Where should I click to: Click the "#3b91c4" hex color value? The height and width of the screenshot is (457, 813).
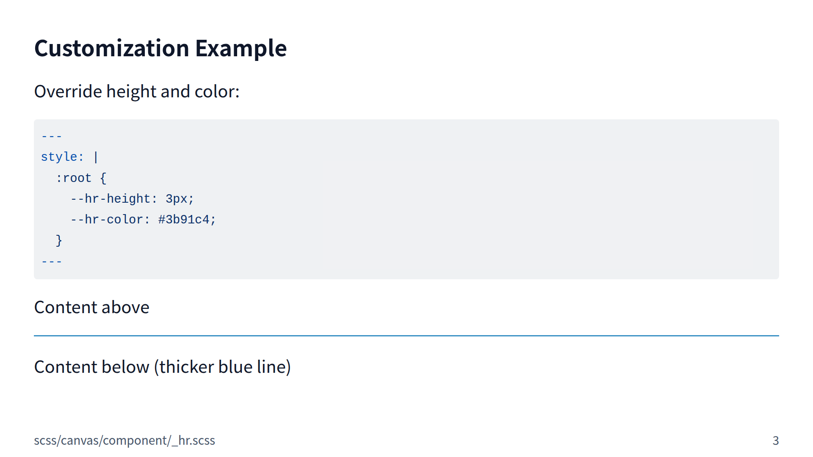point(184,220)
